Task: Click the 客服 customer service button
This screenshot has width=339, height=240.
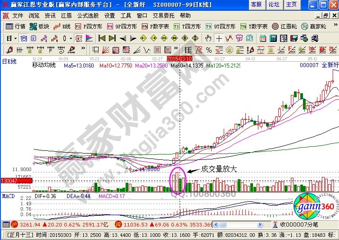Action: pos(256,5)
